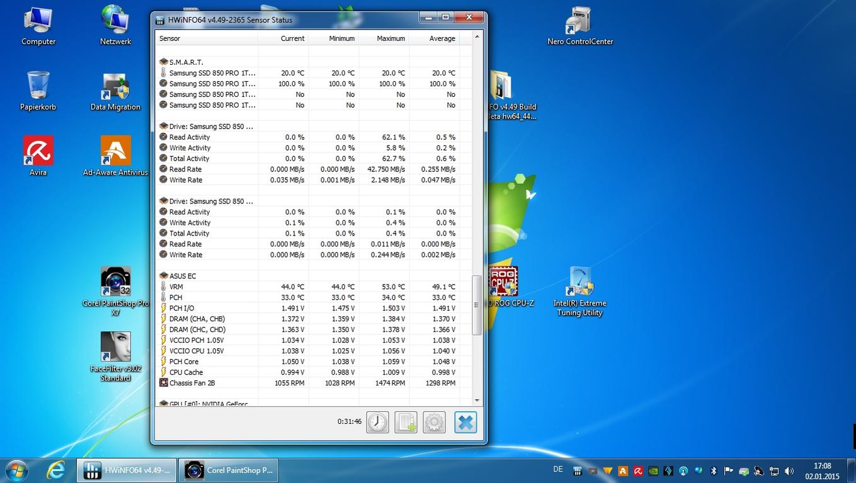Select the DRAM (CHC, CHD) row
The image size is (856, 483).
307,329
